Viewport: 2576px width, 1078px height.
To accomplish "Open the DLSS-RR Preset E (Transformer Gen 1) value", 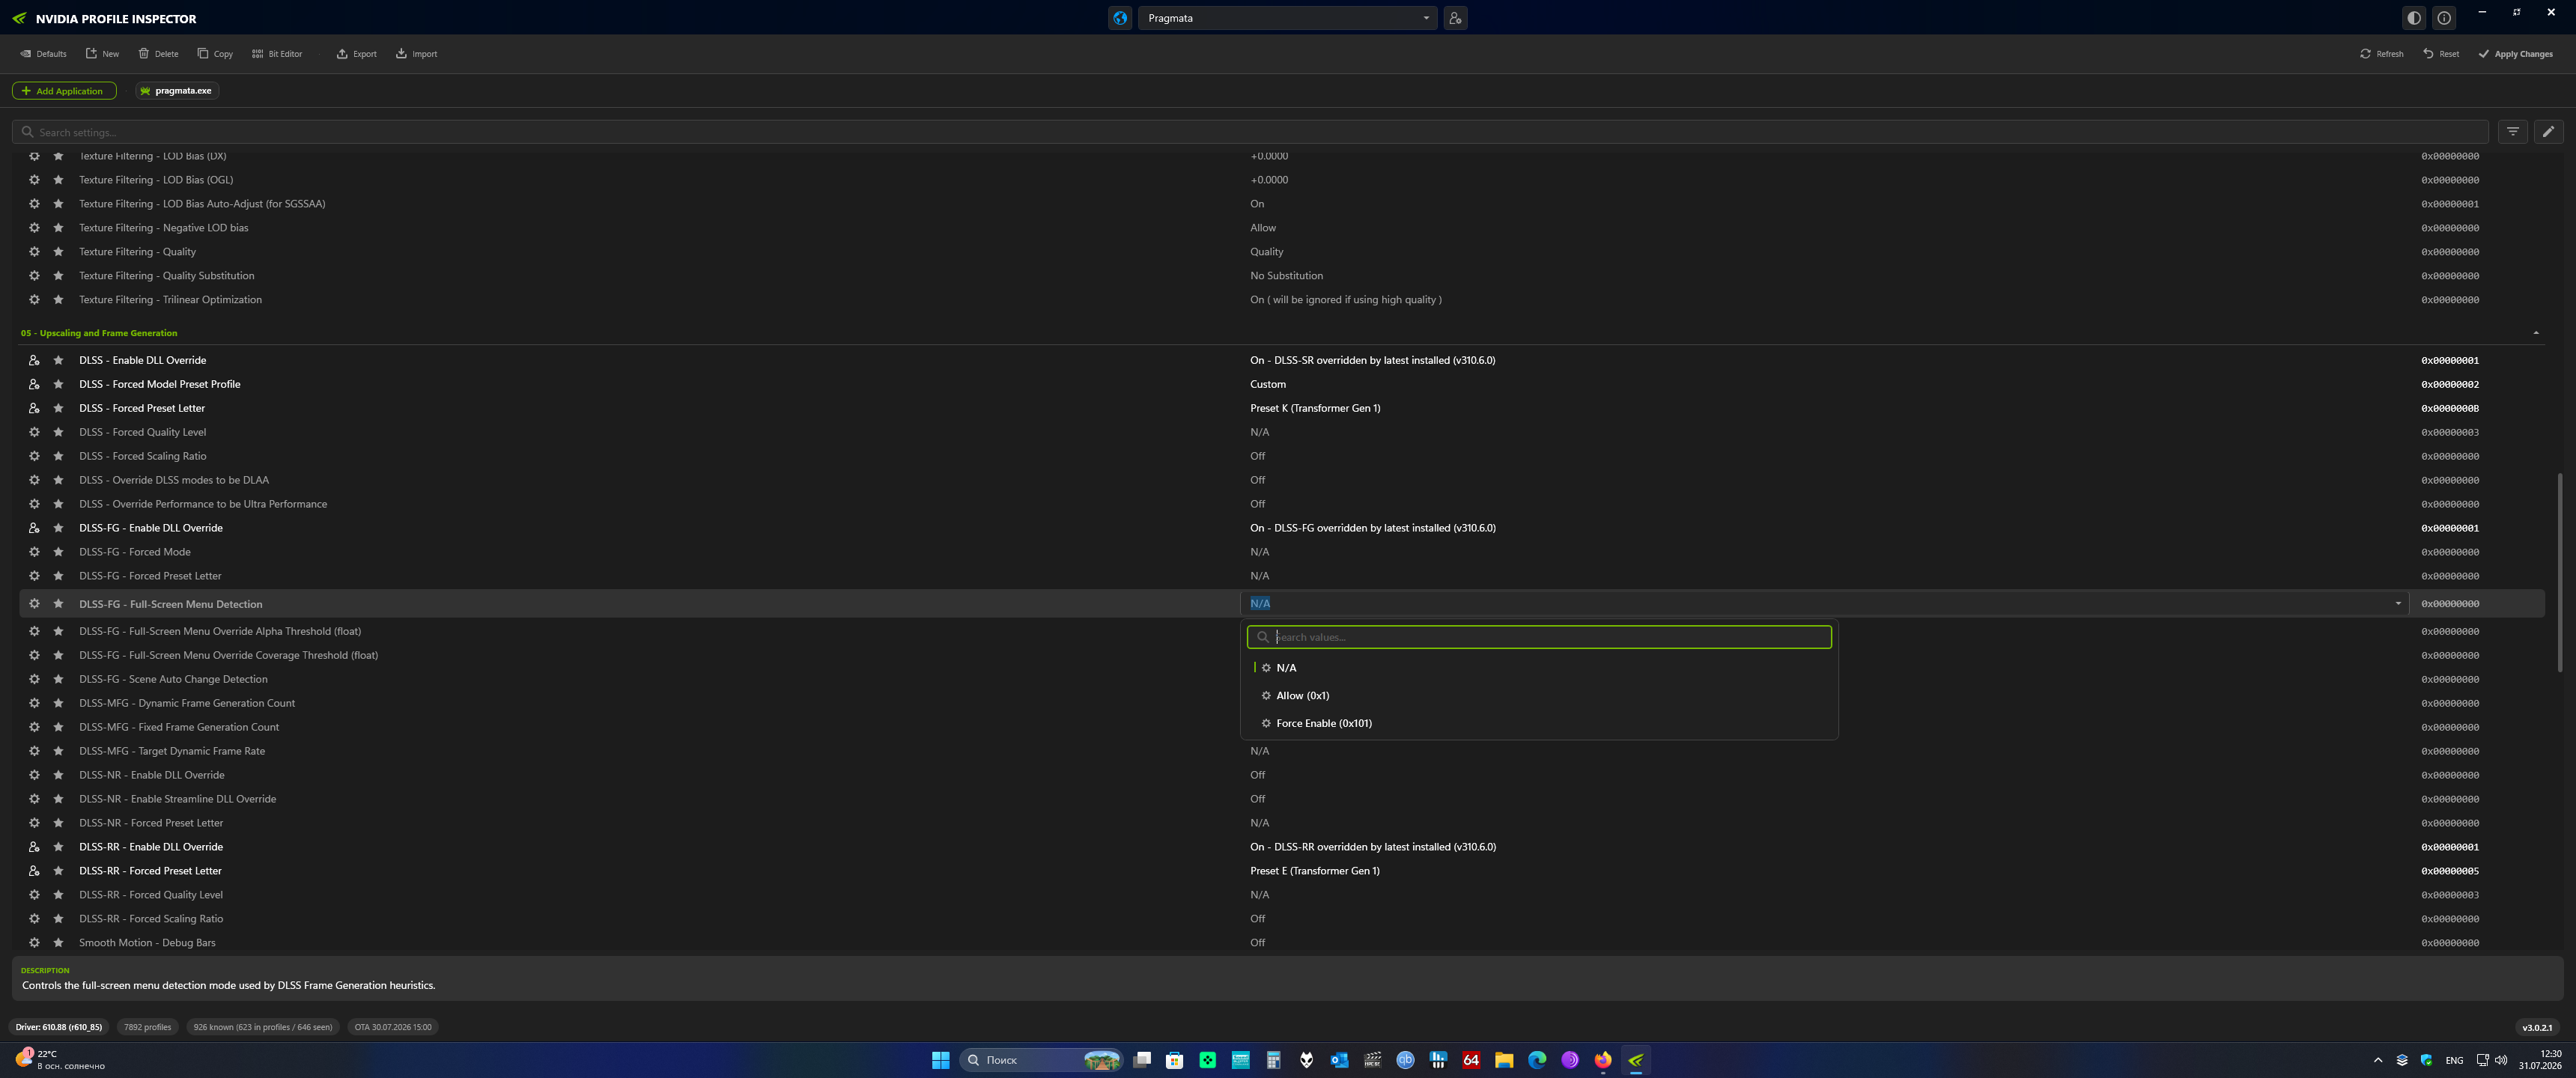I will [1314, 871].
